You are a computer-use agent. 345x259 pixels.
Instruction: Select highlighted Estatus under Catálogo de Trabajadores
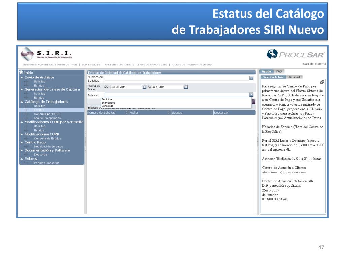click(39, 110)
